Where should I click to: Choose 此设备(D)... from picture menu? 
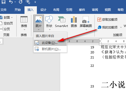click(50, 43)
